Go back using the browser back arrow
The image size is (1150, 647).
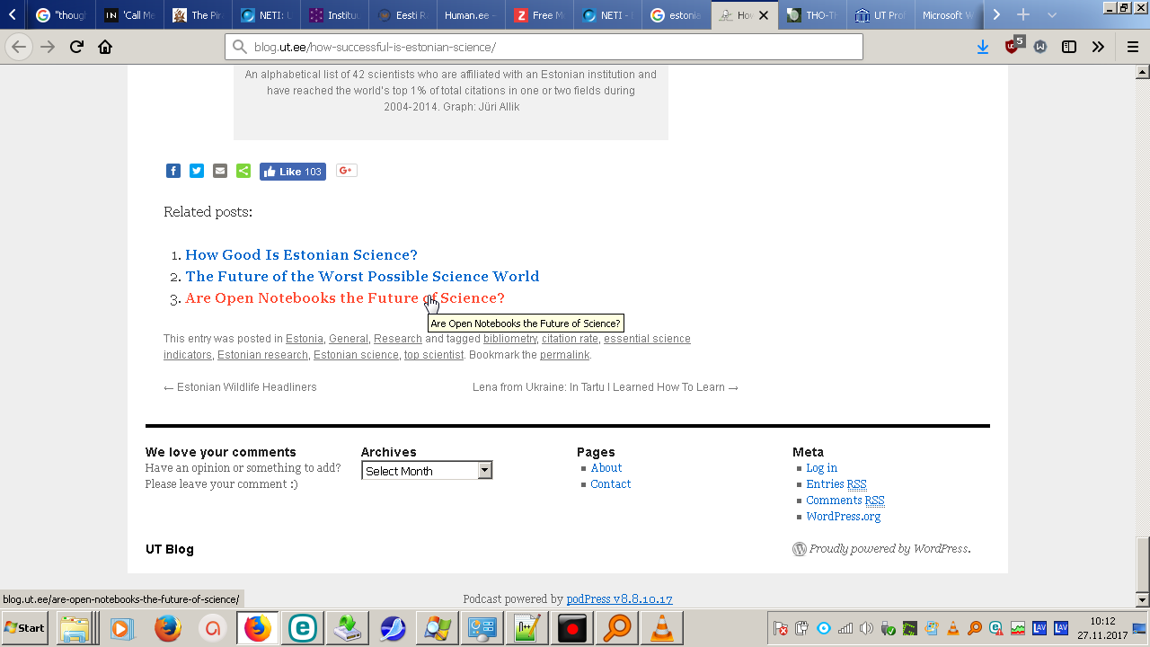19,47
